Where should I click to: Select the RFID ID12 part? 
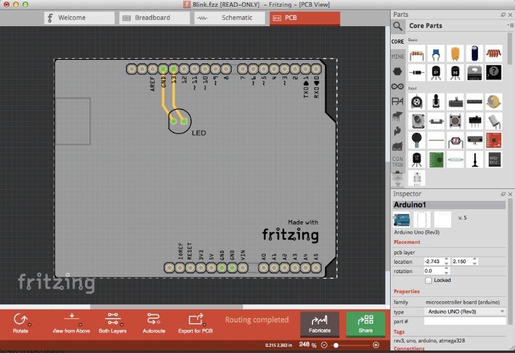494,160
